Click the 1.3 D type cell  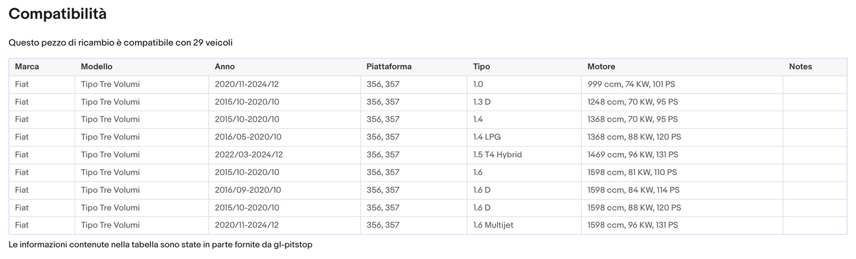click(482, 102)
